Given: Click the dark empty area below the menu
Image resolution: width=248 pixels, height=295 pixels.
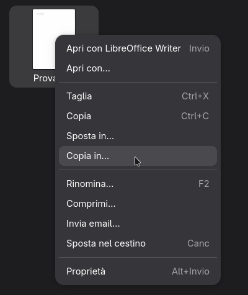Looking at the screenshot, I should pos(124,290).
